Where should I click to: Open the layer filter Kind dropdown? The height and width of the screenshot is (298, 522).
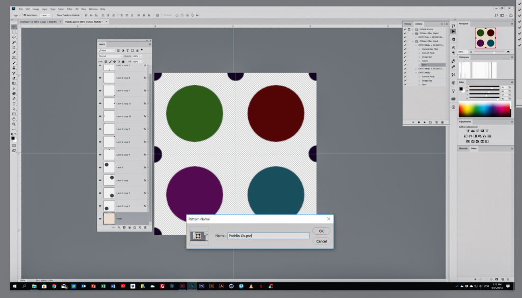point(107,51)
